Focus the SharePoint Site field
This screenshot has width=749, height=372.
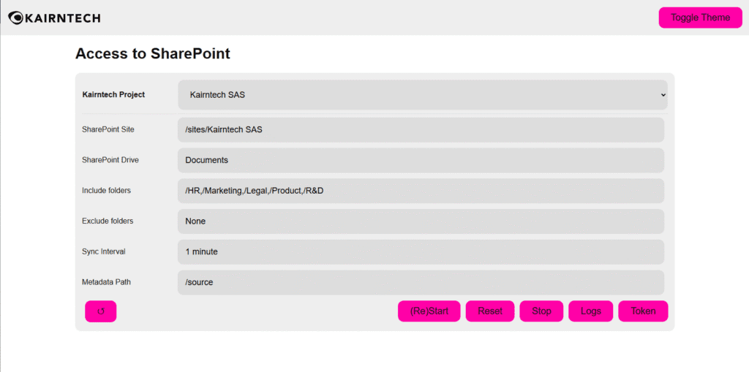pyautogui.click(x=421, y=130)
